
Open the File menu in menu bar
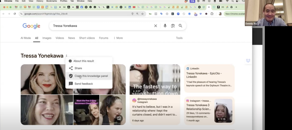coord(17,1)
